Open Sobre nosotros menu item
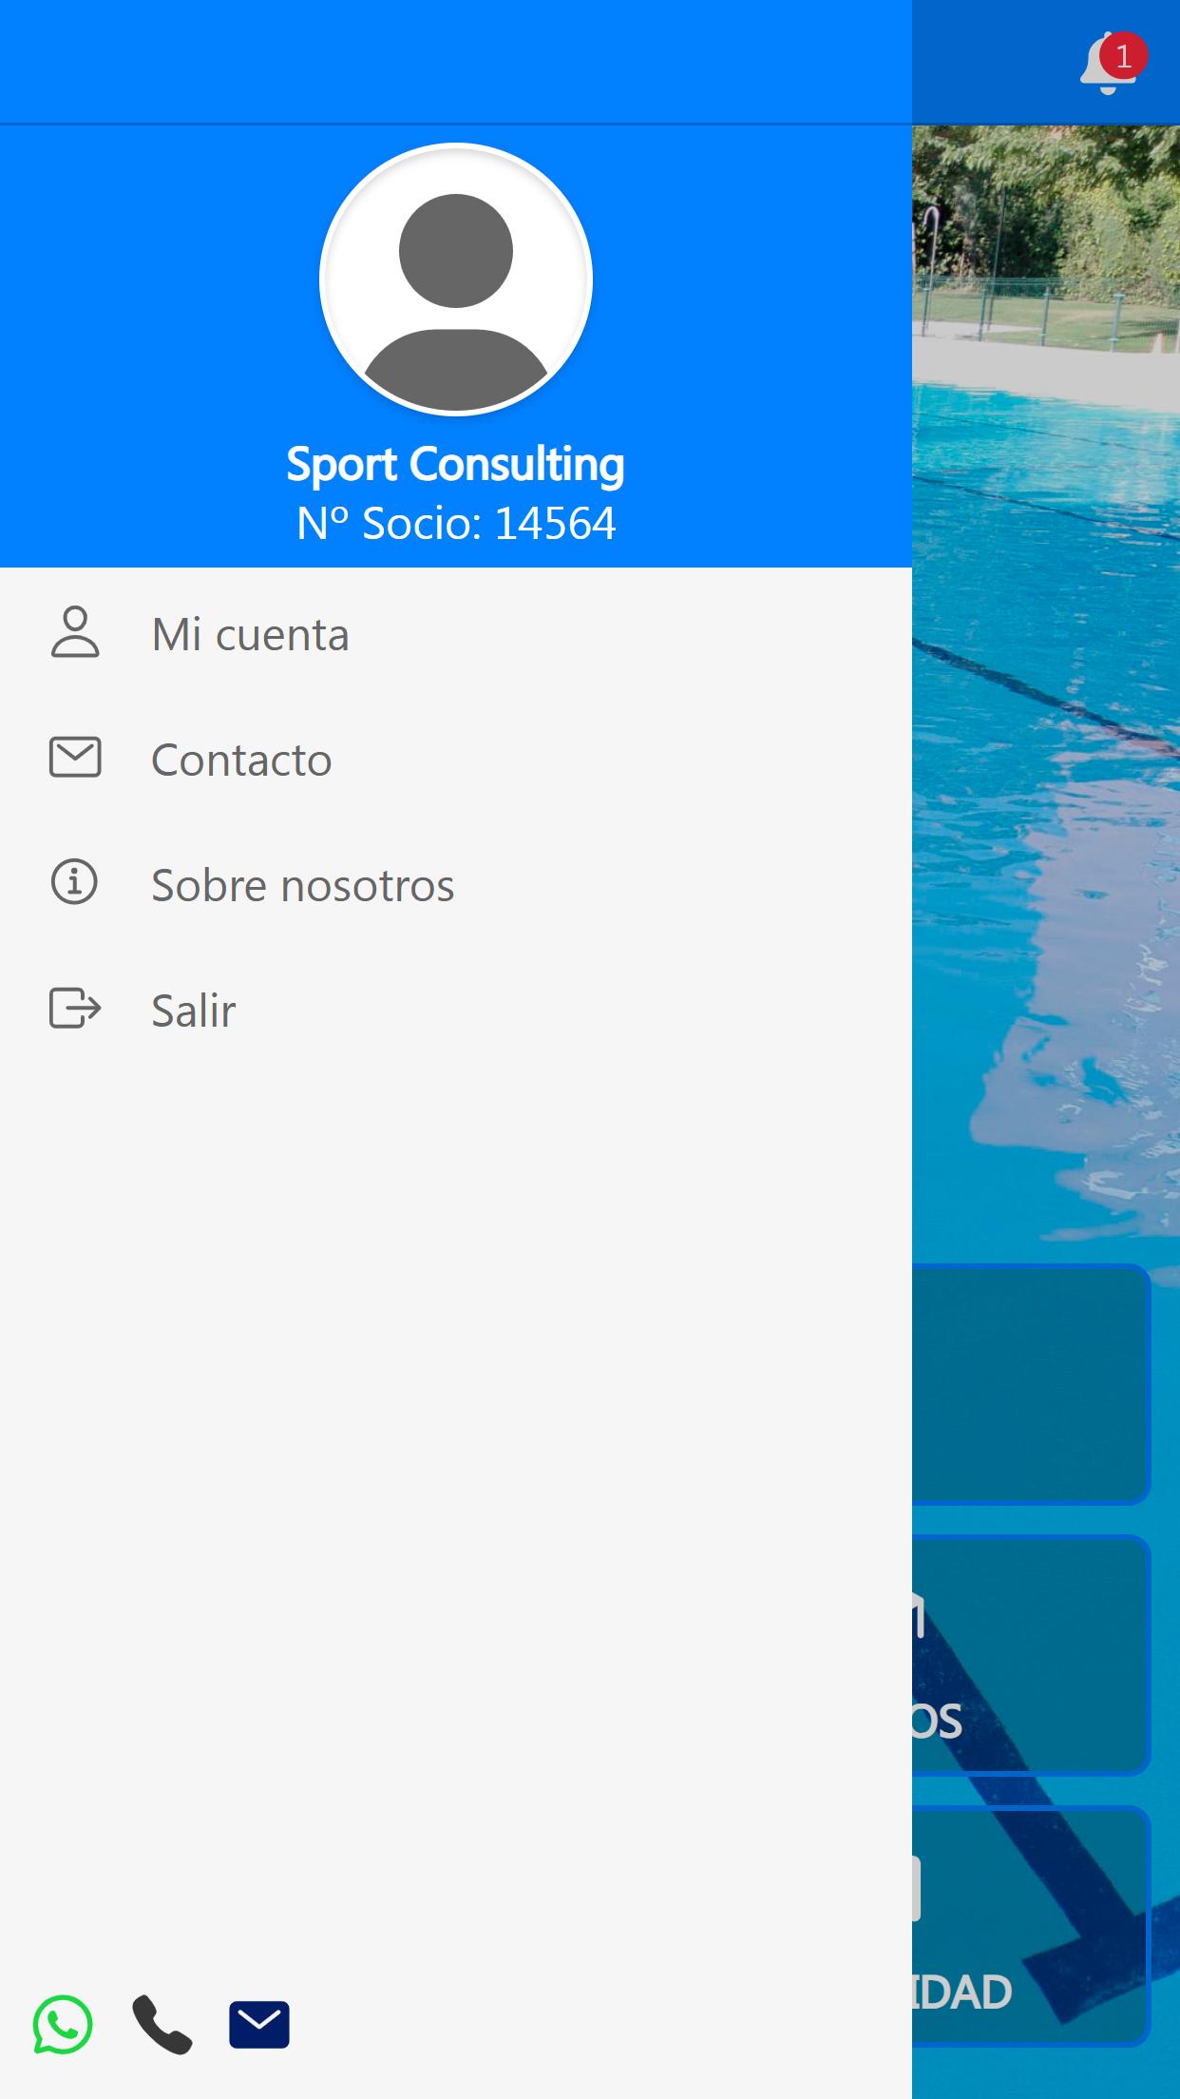 [x=456, y=884]
